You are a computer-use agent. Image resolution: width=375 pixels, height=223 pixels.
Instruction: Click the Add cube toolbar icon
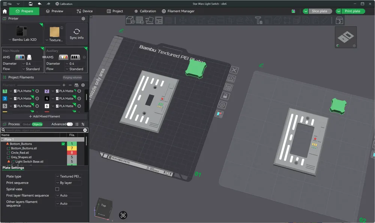click(x=130, y=20)
